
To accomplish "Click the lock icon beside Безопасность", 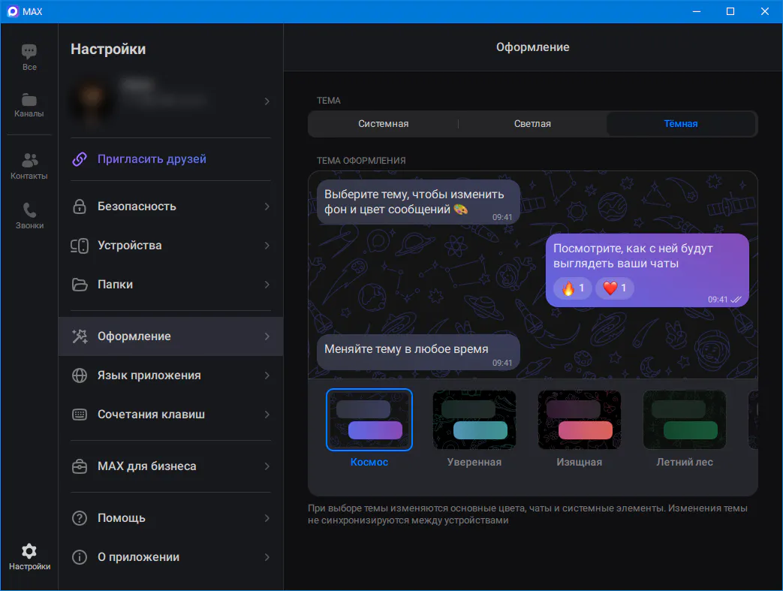I will click(x=80, y=207).
